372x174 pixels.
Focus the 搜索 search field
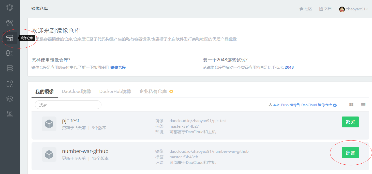[x=68, y=105]
